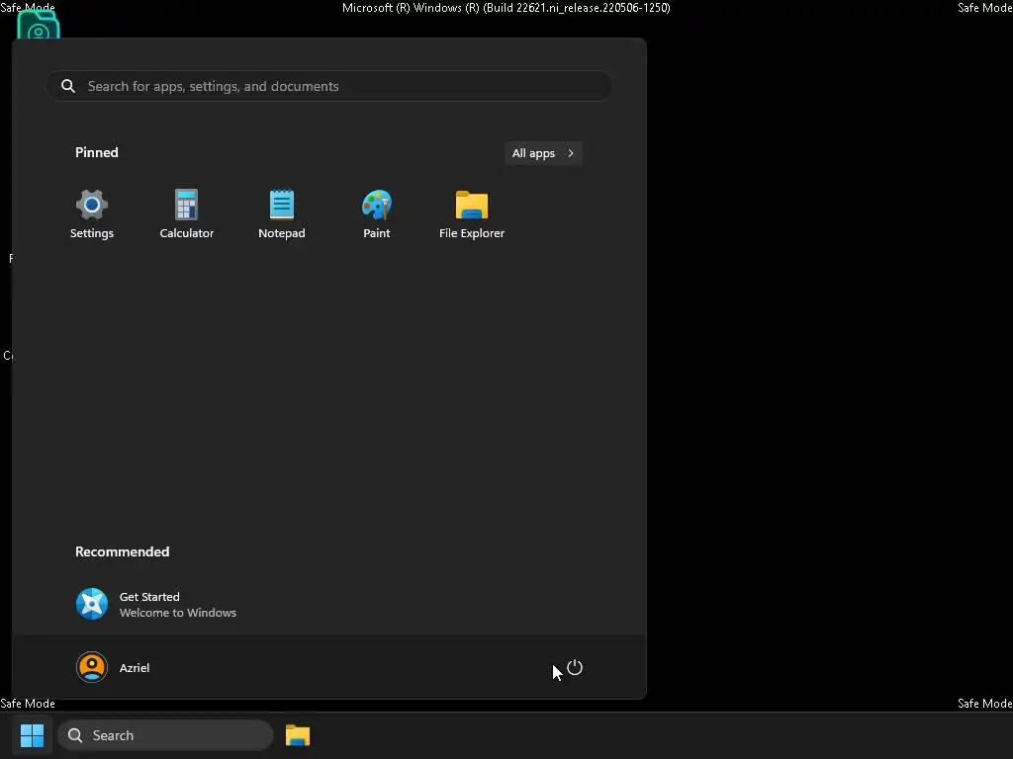Image resolution: width=1013 pixels, height=759 pixels.
Task: Focus the Start menu search field
Action: pos(329,86)
